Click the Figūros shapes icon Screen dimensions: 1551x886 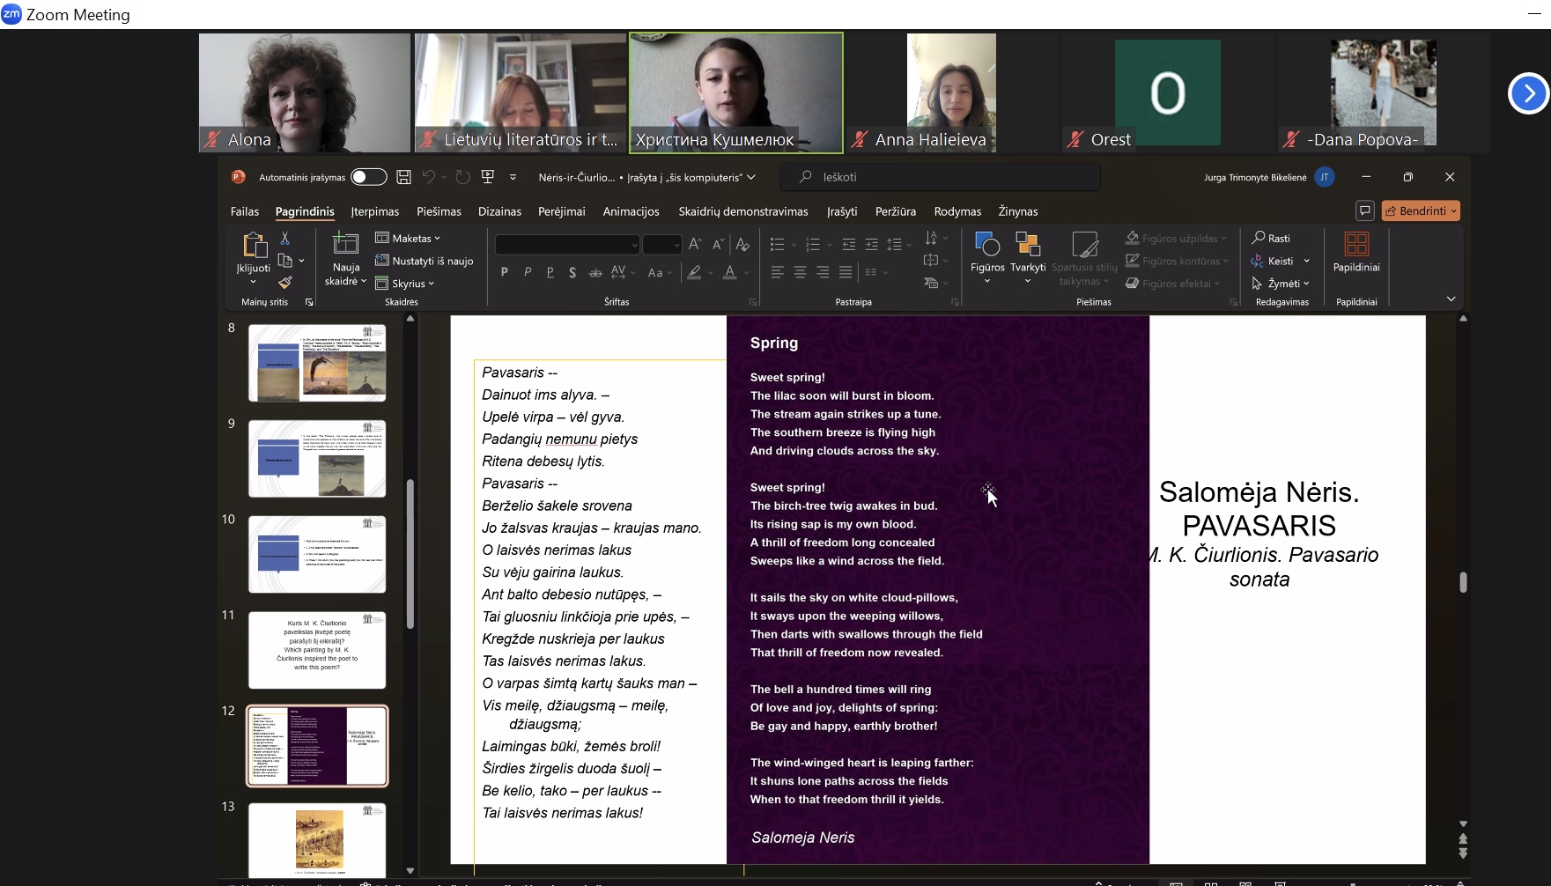[x=986, y=244]
